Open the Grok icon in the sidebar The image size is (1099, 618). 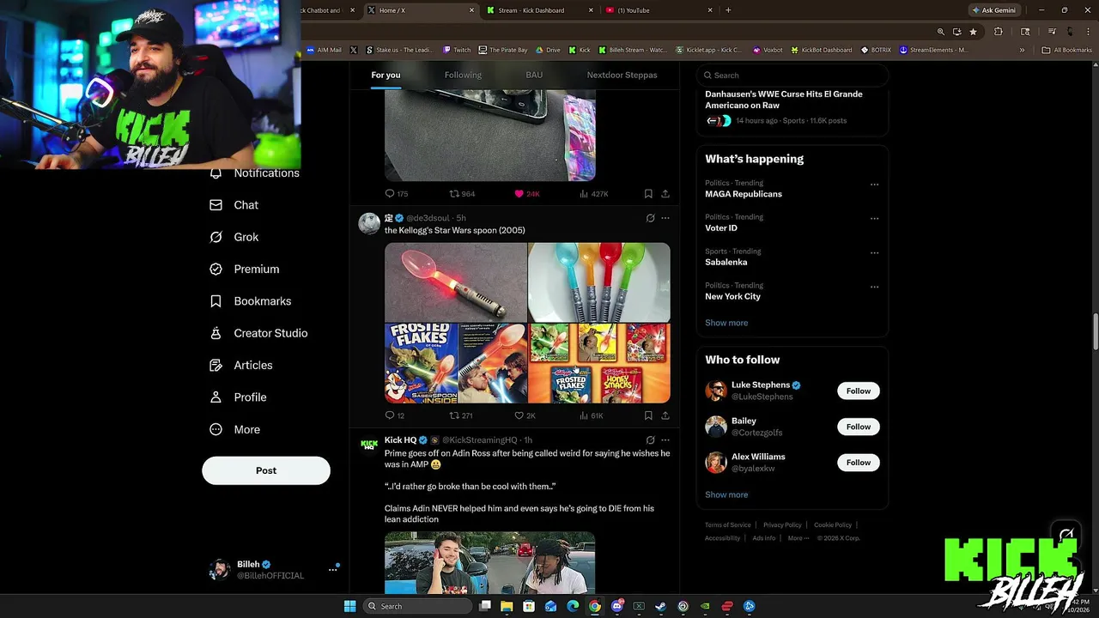216,237
